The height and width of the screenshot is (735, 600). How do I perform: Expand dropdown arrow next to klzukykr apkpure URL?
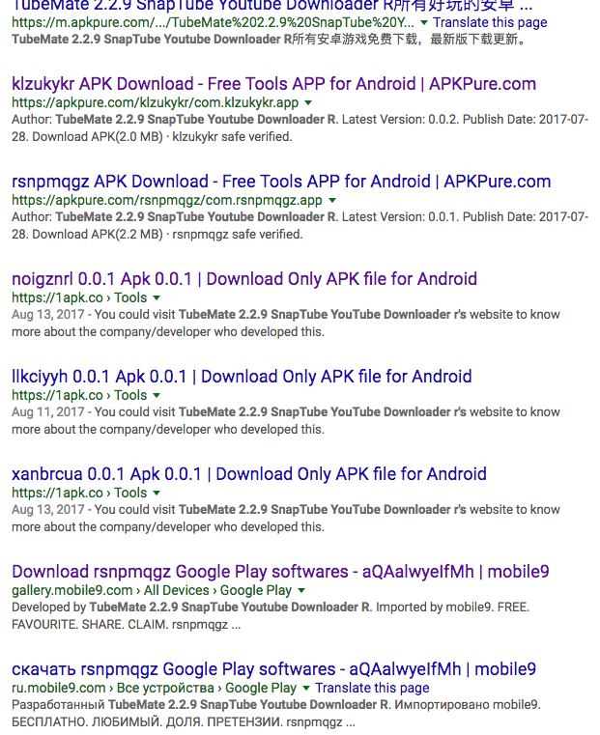click(308, 102)
